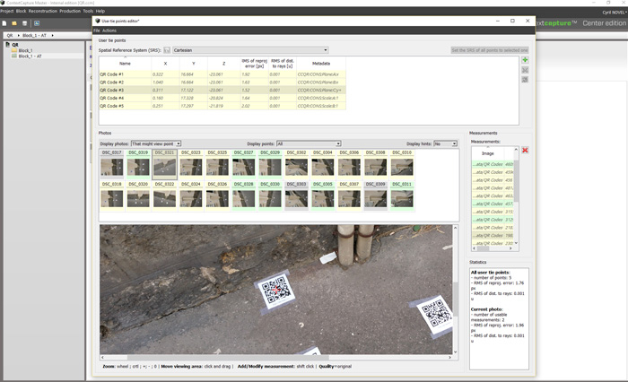Open the Display photos dropdown
Image resolution: width=628 pixels, height=382 pixels.
[x=155, y=143]
